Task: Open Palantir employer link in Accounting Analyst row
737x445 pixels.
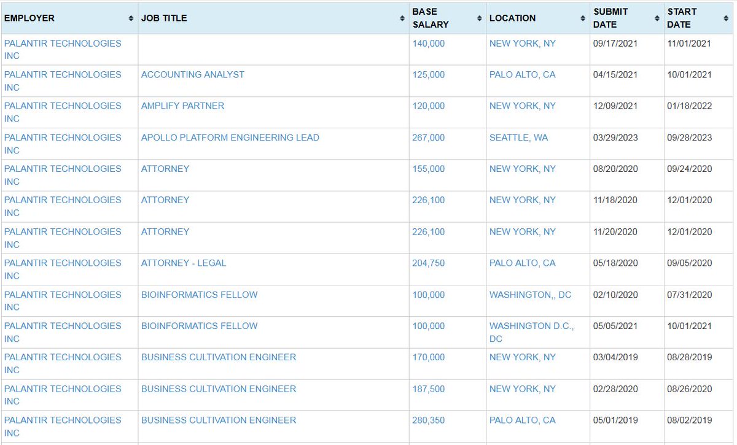Action: click(63, 81)
